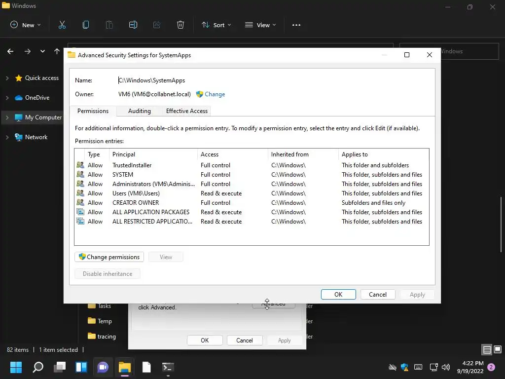
Task: Open the See more ellipsis menu
Action: point(296,25)
